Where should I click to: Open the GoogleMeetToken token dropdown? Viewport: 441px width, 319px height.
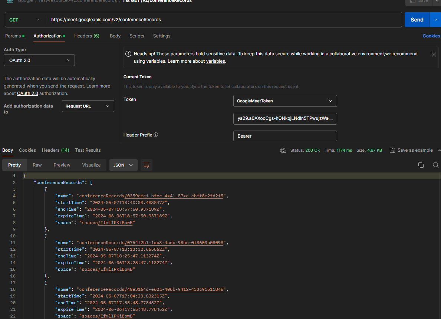[285, 101]
